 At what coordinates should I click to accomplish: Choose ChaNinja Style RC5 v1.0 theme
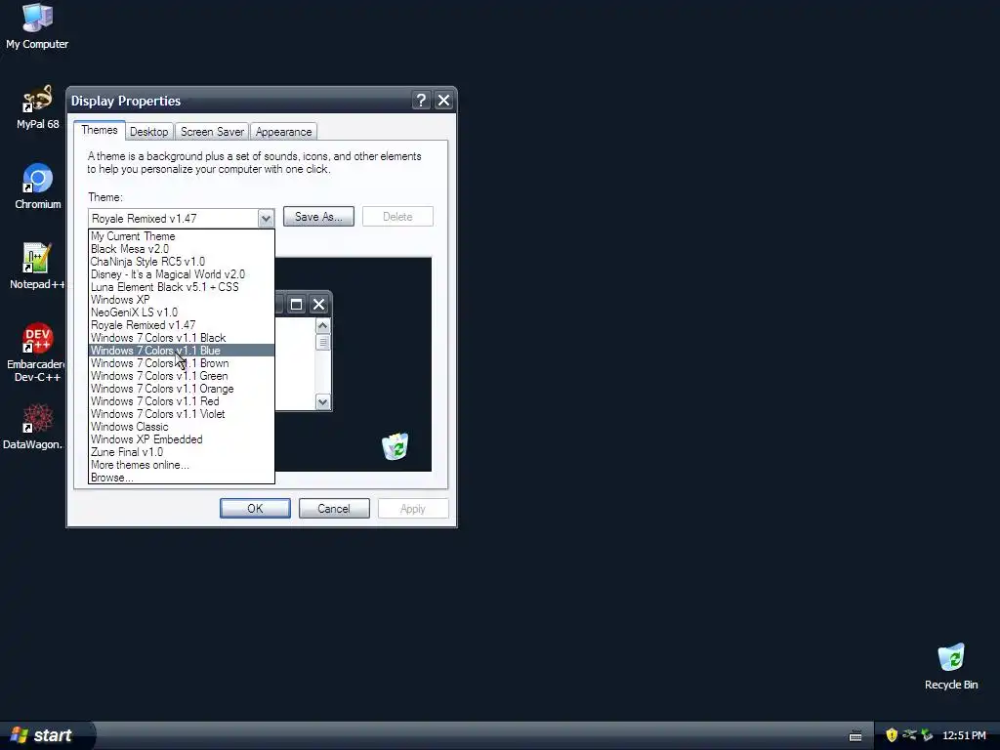coord(182,262)
